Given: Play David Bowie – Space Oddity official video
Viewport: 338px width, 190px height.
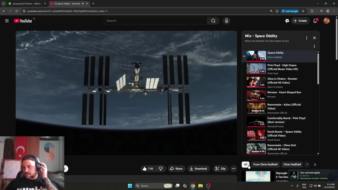Looking at the screenshot, I should point(279,135).
